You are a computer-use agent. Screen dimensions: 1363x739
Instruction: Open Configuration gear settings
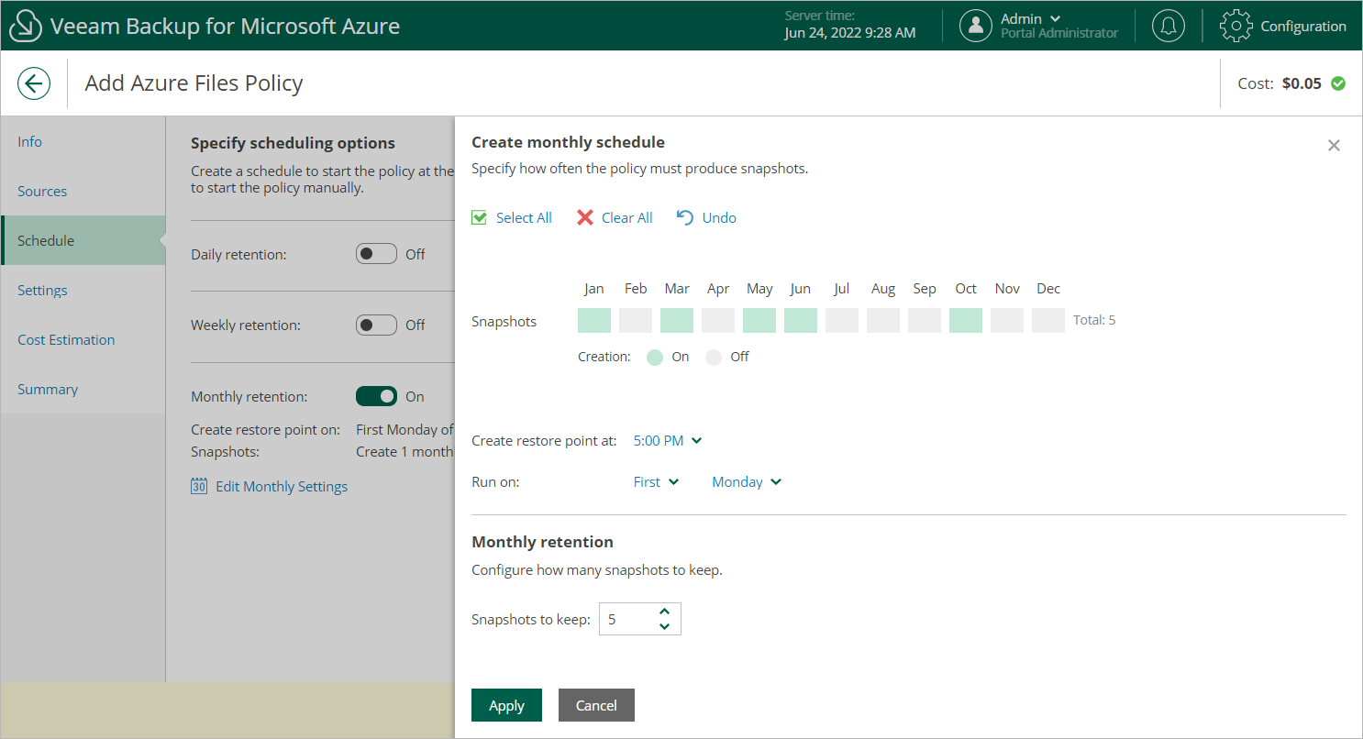[x=1236, y=26]
